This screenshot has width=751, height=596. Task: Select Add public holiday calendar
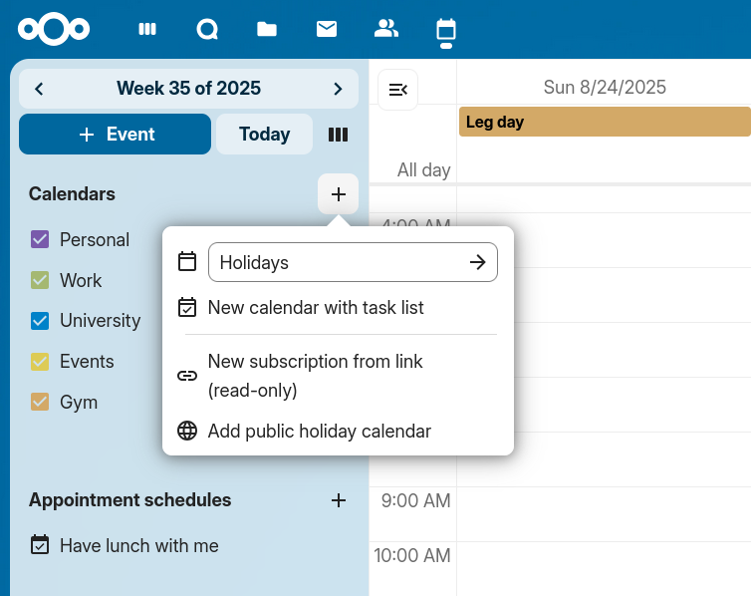(x=319, y=432)
